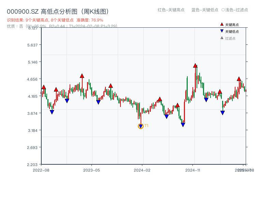Click the white 过滤点 legend triangle
The image size is (273, 205).
click(222, 38)
